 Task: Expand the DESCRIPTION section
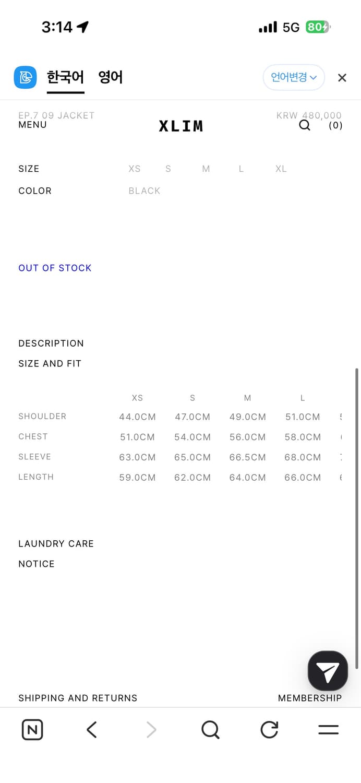tap(51, 343)
